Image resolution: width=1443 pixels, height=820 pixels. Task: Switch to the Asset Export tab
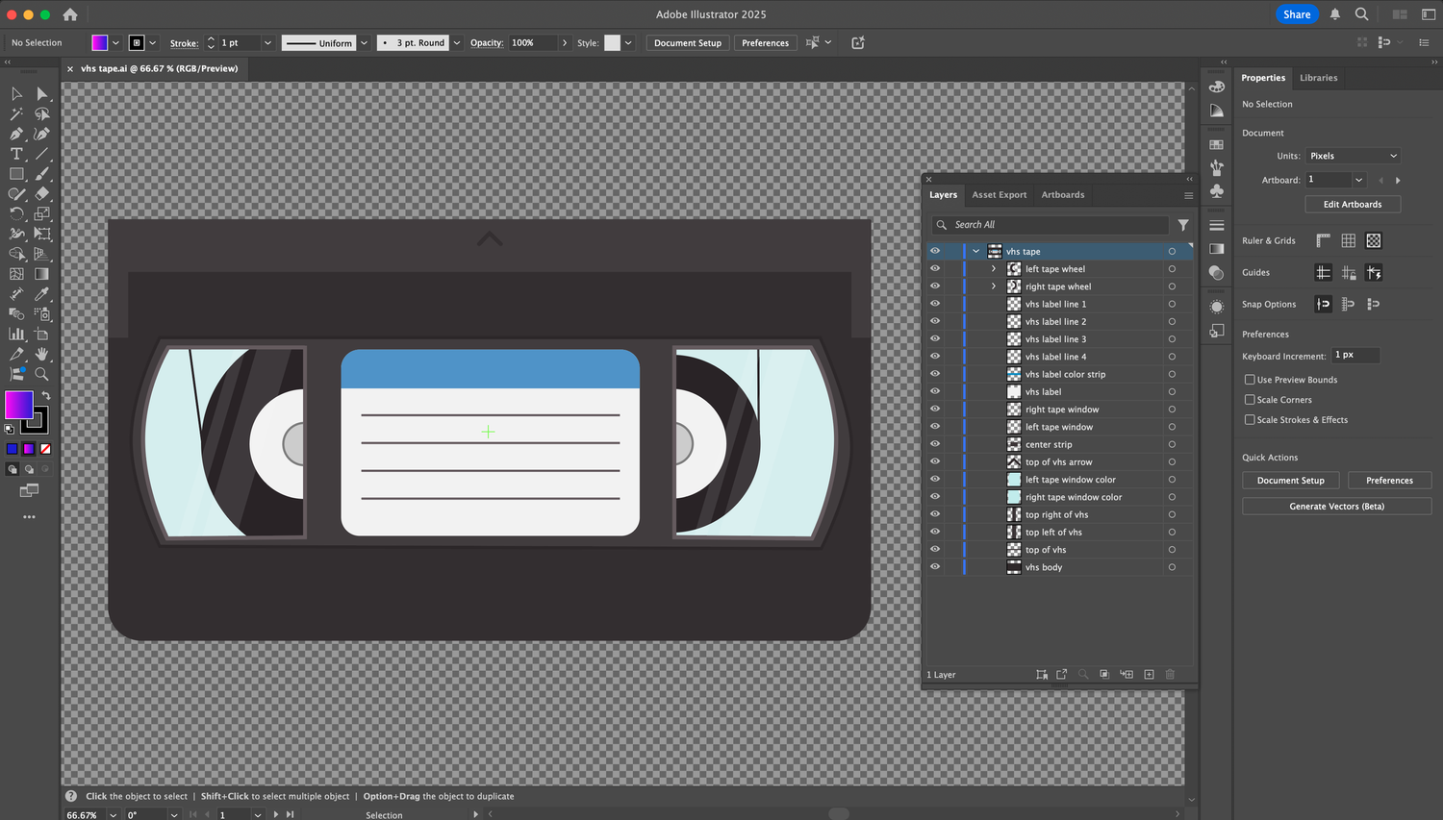[999, 195]
